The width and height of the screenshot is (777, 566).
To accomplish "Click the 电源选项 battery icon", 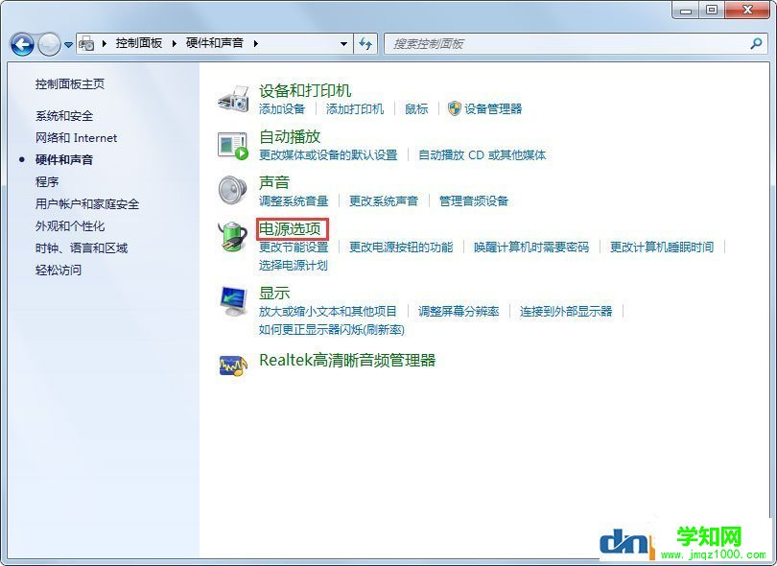I will 232,239.
